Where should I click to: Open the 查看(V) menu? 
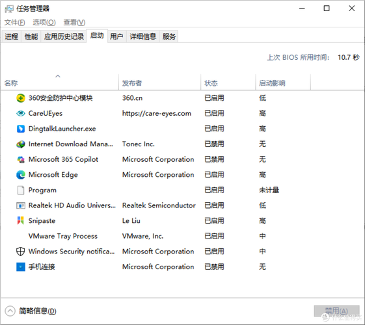point(74,22)
